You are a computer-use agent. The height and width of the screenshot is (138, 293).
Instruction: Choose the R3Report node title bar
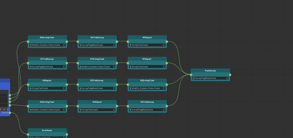[97, 102]
